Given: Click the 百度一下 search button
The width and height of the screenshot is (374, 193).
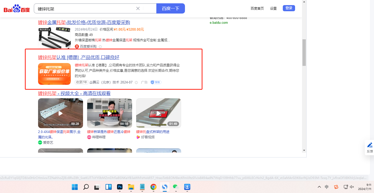Looking at the screenshot, I should [171, 8].
